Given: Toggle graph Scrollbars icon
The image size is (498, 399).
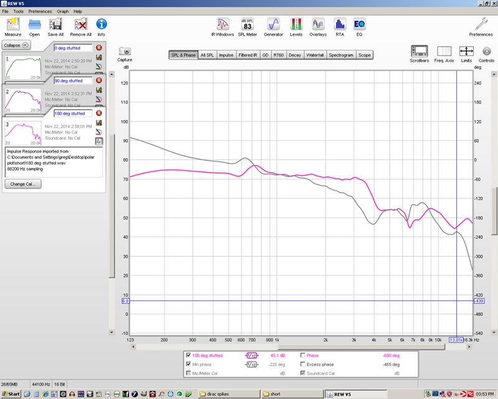Looking at the screenshot, I should [419, 54].
